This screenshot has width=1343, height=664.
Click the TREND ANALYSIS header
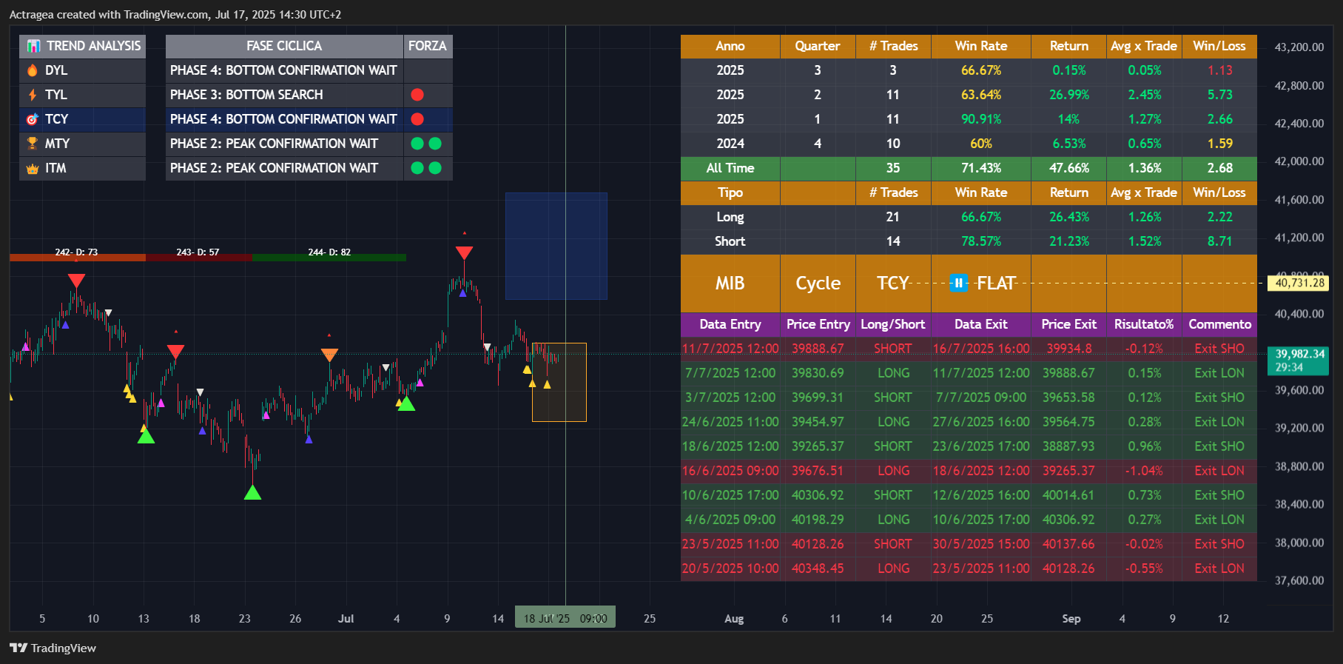pos(82,46)
